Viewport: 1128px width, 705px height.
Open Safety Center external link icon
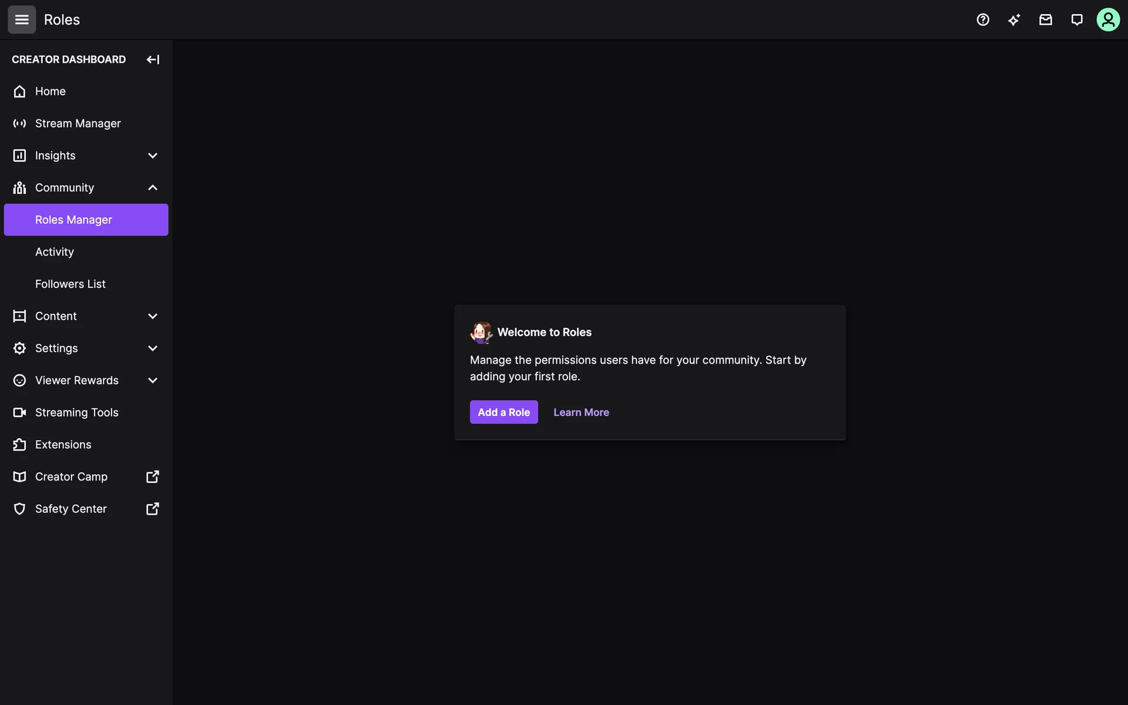point(153,509)
